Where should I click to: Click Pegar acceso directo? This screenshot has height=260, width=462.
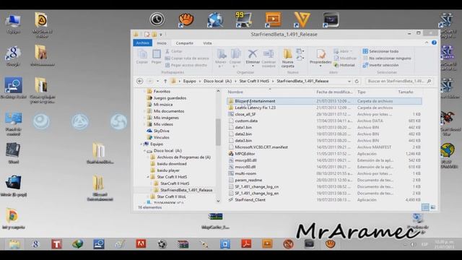pyautogui.click(x=186, y=65)
